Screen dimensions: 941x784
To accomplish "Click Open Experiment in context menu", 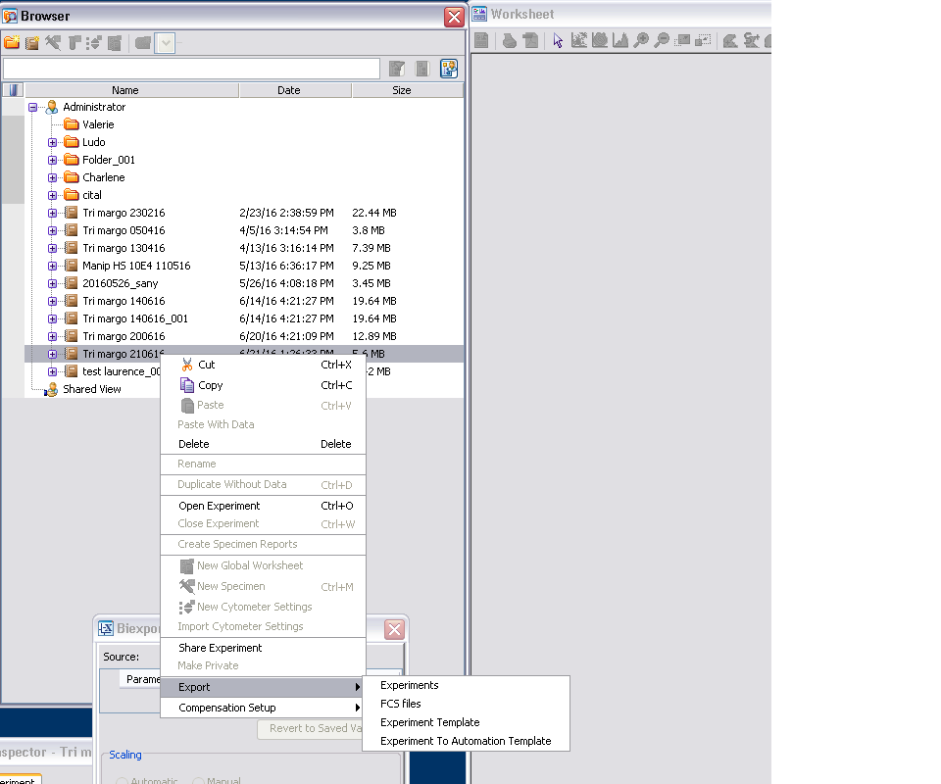I will pos(220,506).
